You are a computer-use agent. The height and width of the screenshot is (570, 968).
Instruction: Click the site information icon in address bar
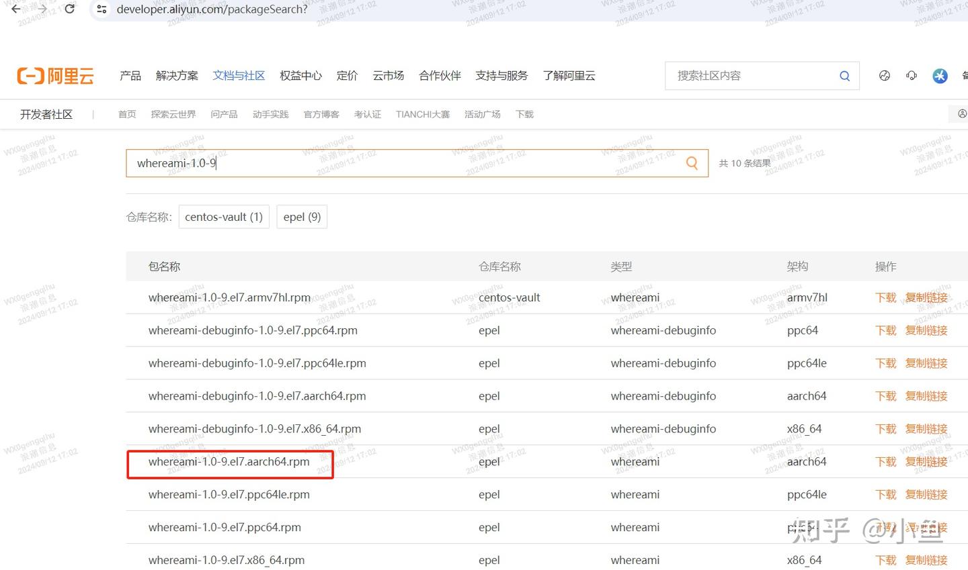pos(102,9)
